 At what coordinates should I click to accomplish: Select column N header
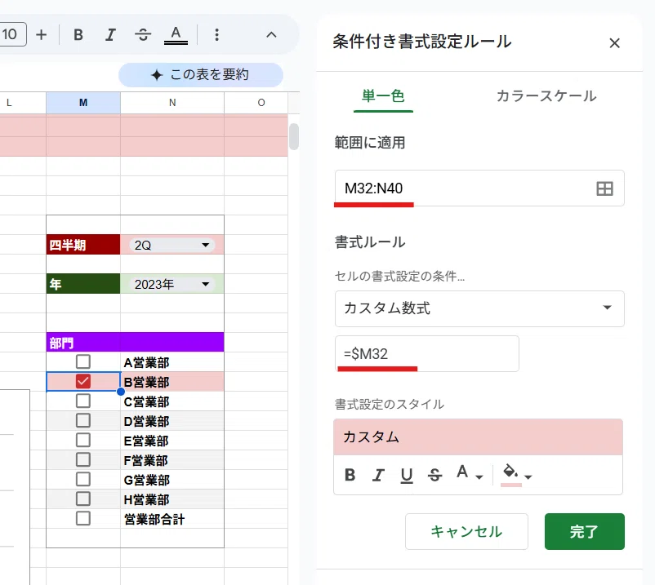coord(172,103)
